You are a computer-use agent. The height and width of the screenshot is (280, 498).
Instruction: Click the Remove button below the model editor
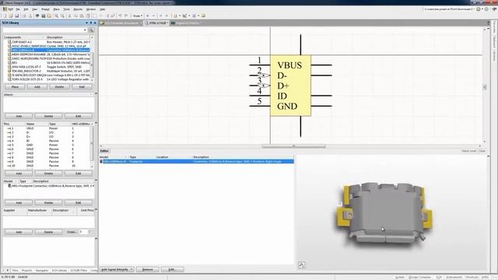coord(147,270)
